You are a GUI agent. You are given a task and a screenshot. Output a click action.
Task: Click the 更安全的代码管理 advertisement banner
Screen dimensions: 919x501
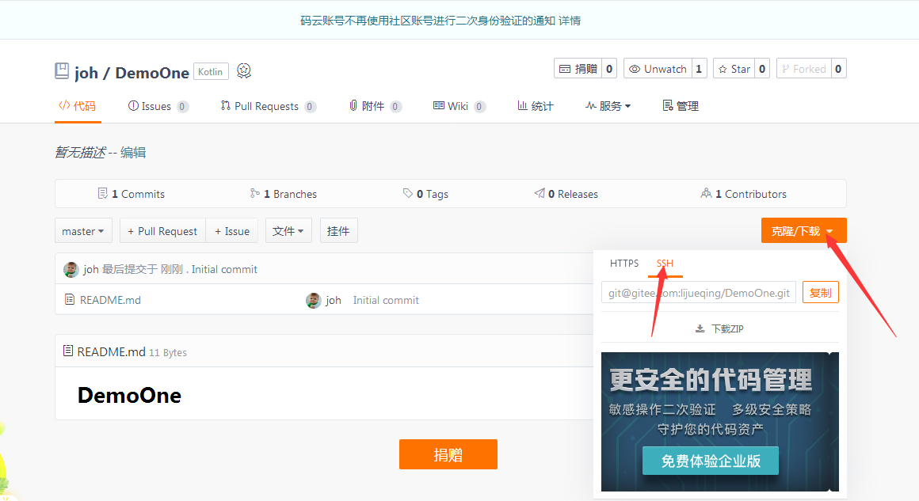[x=719, y=421]
